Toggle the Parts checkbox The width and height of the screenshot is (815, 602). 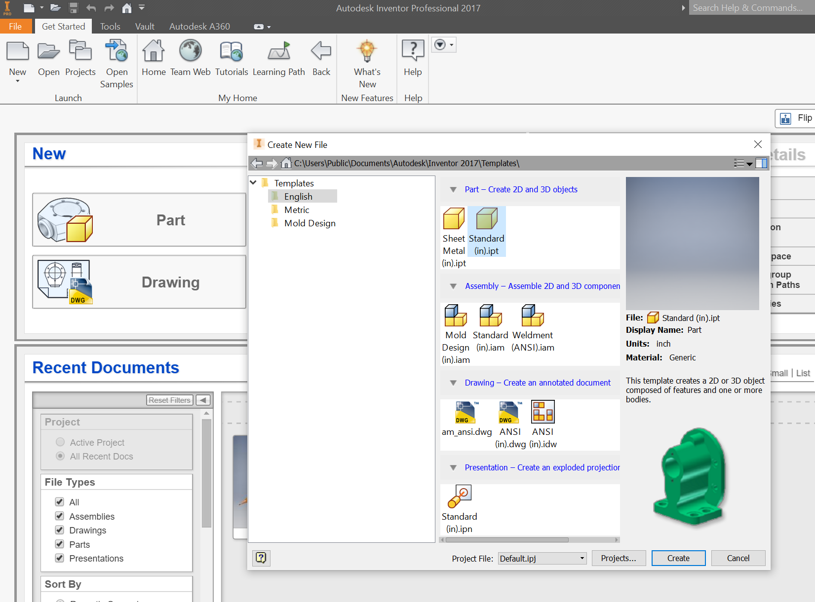[x=60, y=544]
